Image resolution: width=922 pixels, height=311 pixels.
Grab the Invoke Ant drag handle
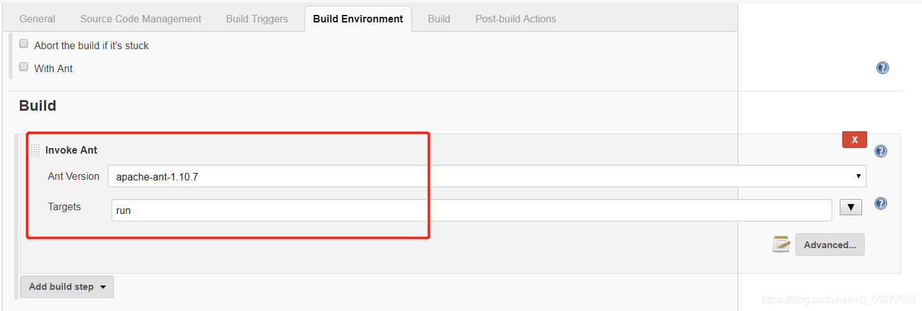click(x=35, y=150)
